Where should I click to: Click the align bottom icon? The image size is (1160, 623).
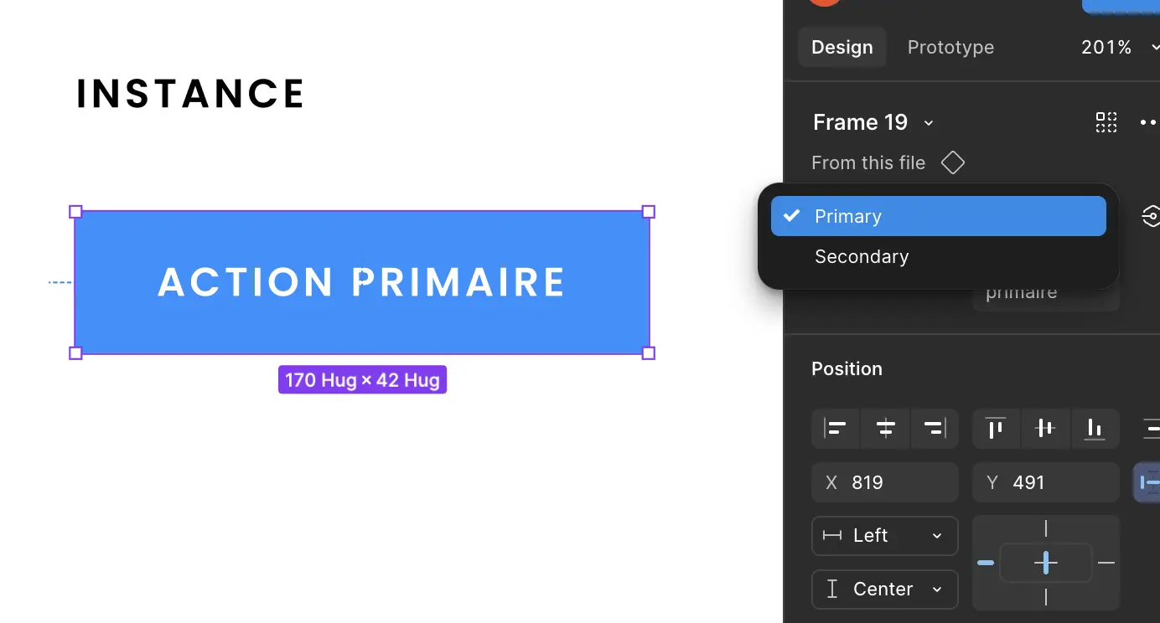pos(1095,429)
